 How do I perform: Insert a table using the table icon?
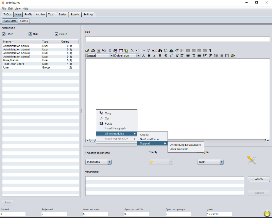point(121,51)
